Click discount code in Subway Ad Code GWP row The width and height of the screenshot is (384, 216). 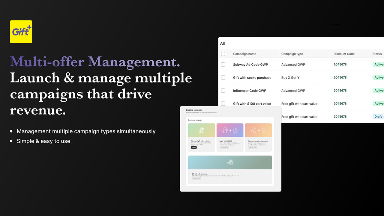point(340,64)
